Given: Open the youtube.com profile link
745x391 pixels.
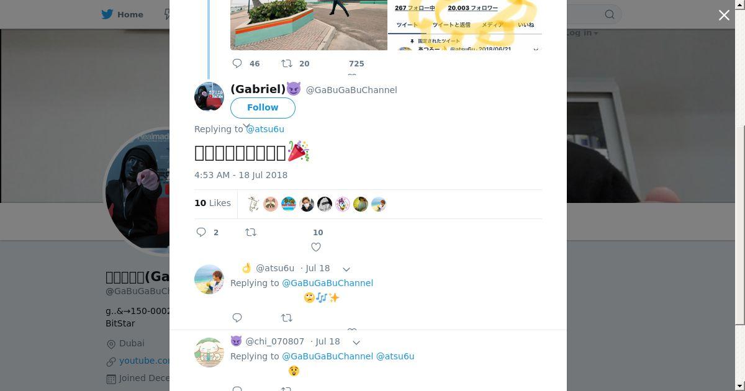Looking at the screenshot, I should 144,361.
